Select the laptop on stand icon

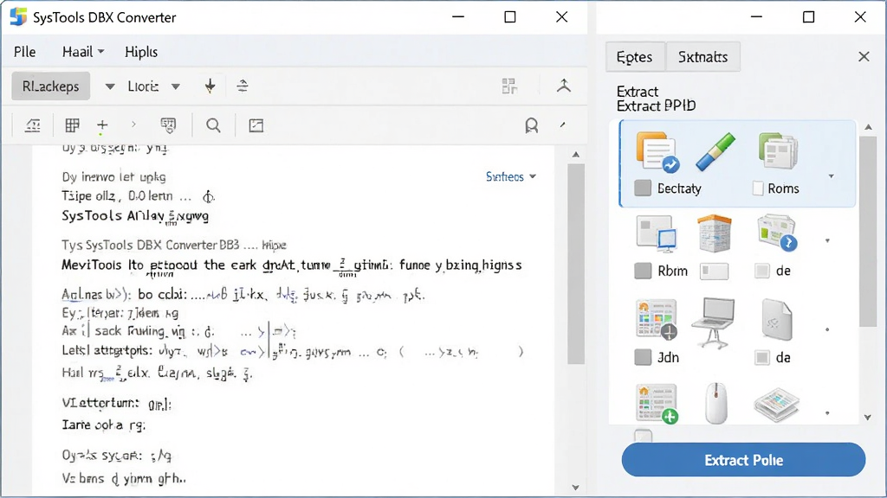click(714, 322)
